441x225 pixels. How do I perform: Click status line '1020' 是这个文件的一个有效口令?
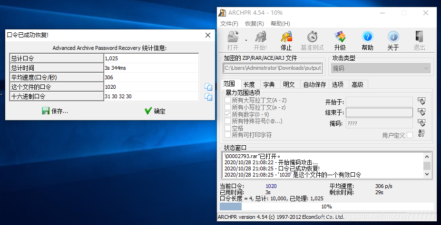tap(293, 175)
